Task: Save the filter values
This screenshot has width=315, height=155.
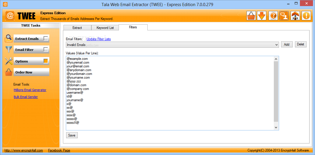Action: [x=72, y=135]
